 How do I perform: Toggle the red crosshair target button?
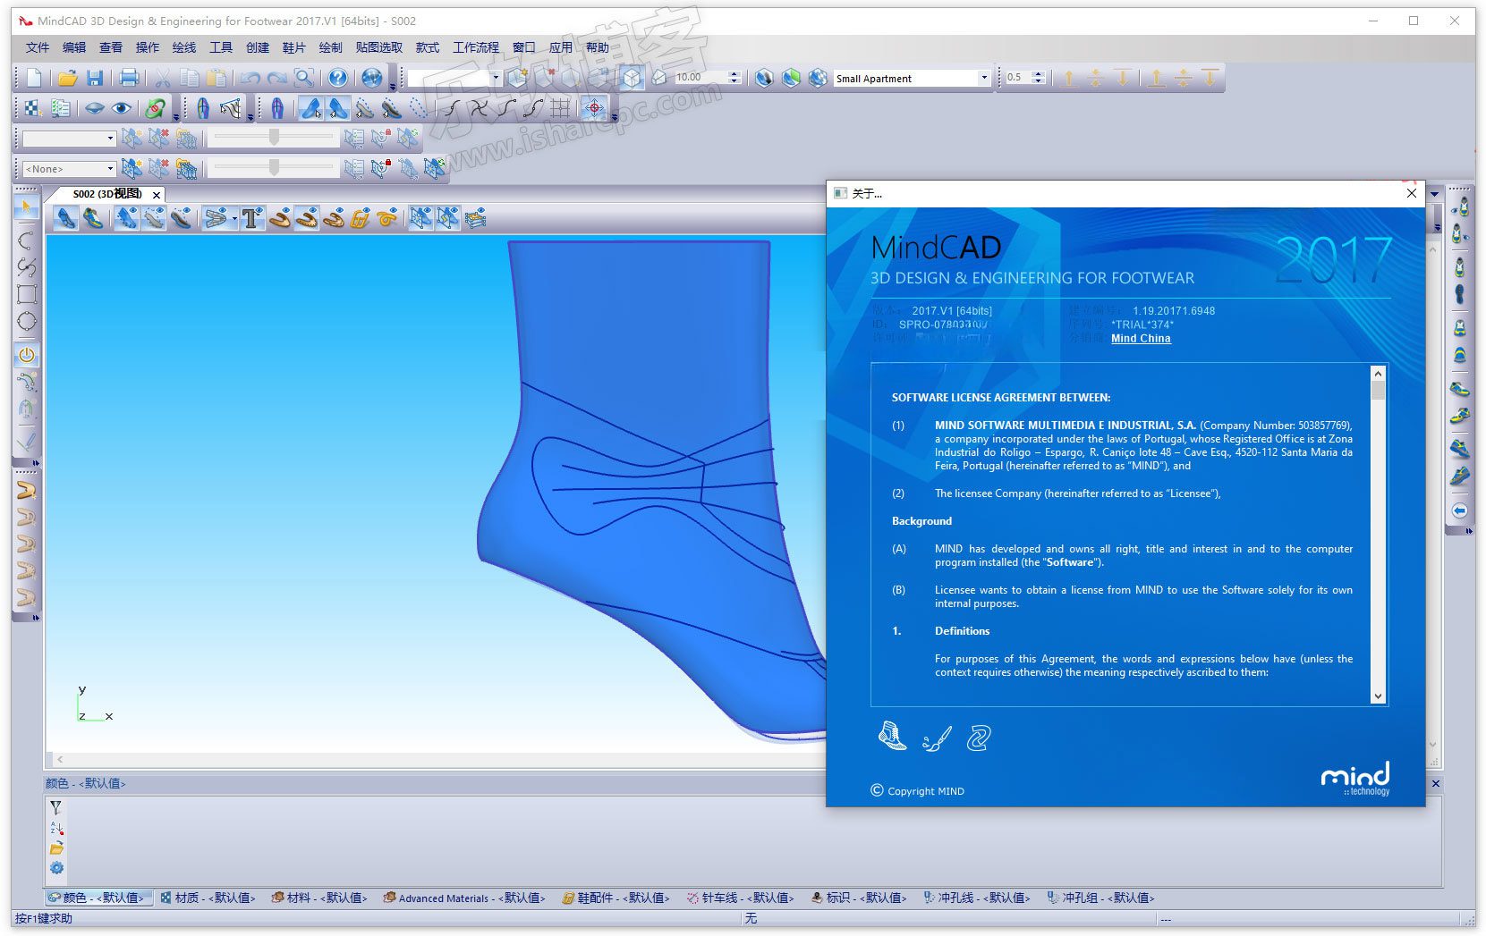click(594, 109)
